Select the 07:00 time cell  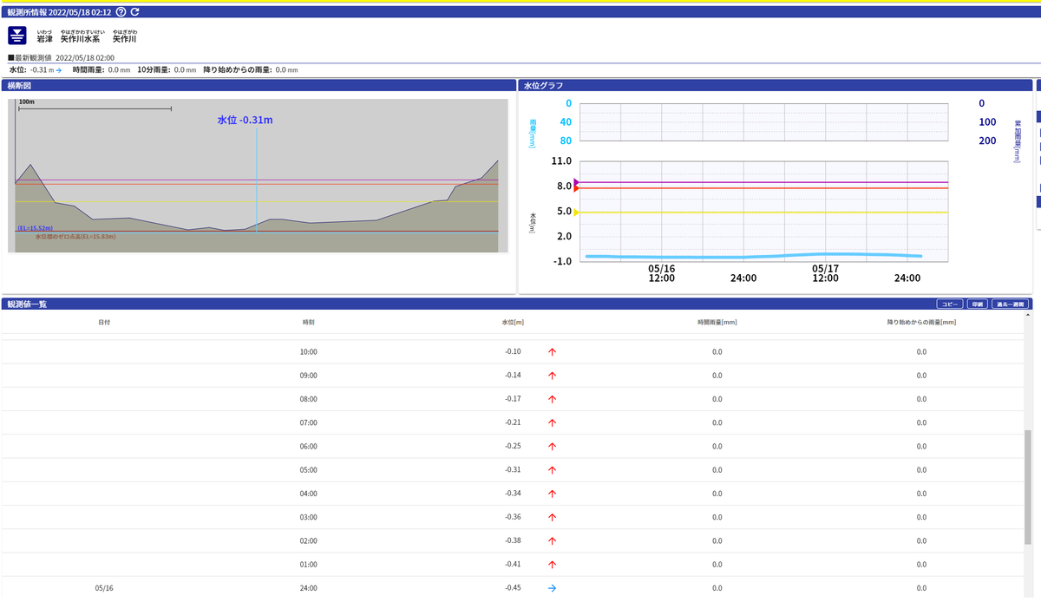(x=309, y=422)
